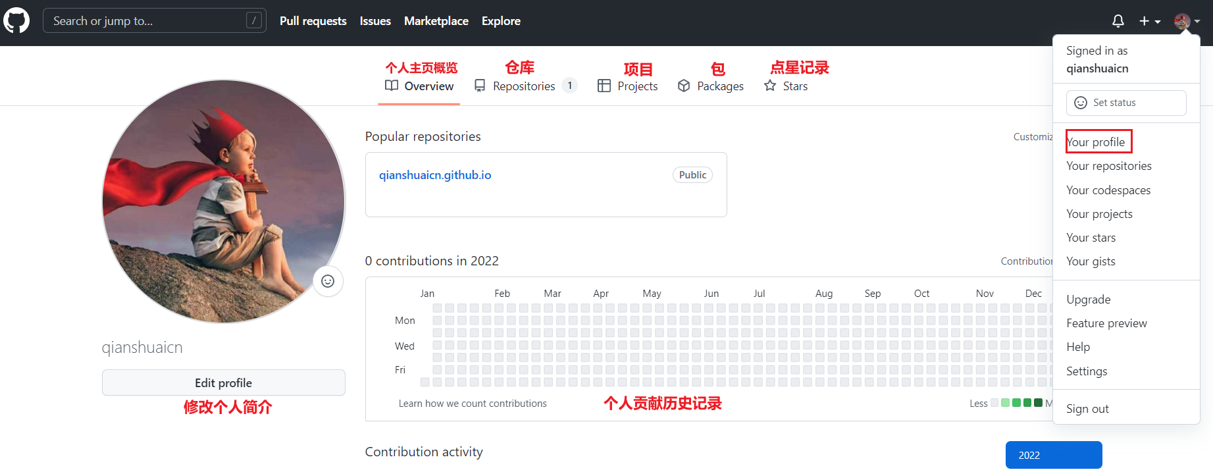Viewport: 1213px width, 476px height.
Task: Select the Overview tab
Action: point(419,86)
